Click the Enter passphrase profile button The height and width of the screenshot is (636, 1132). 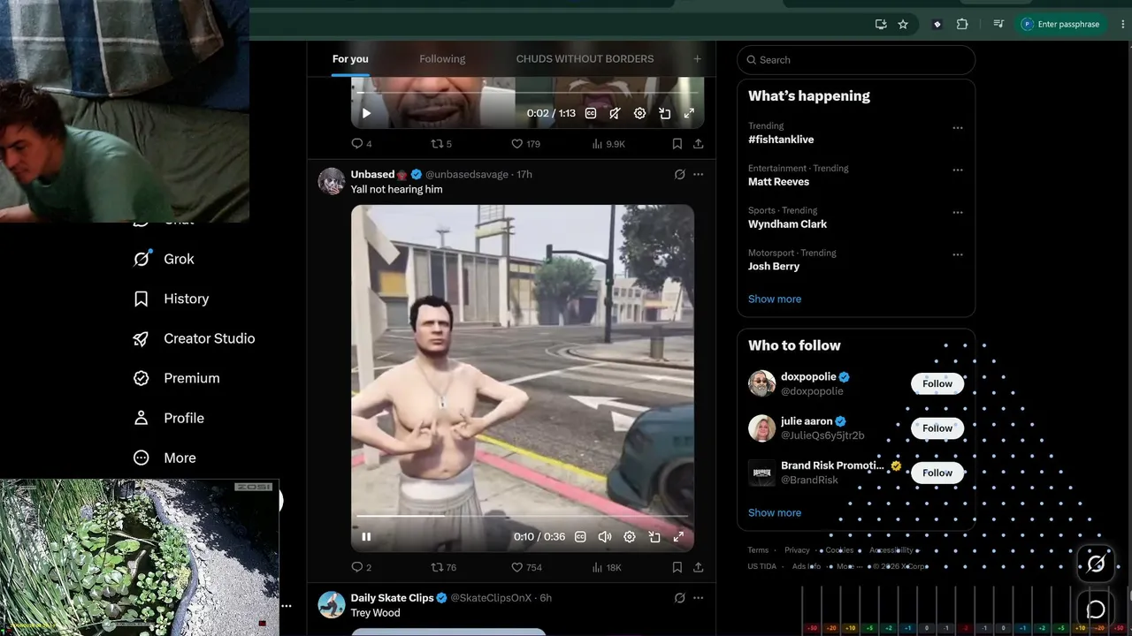pyautogui.click(x=1060, y=25)
